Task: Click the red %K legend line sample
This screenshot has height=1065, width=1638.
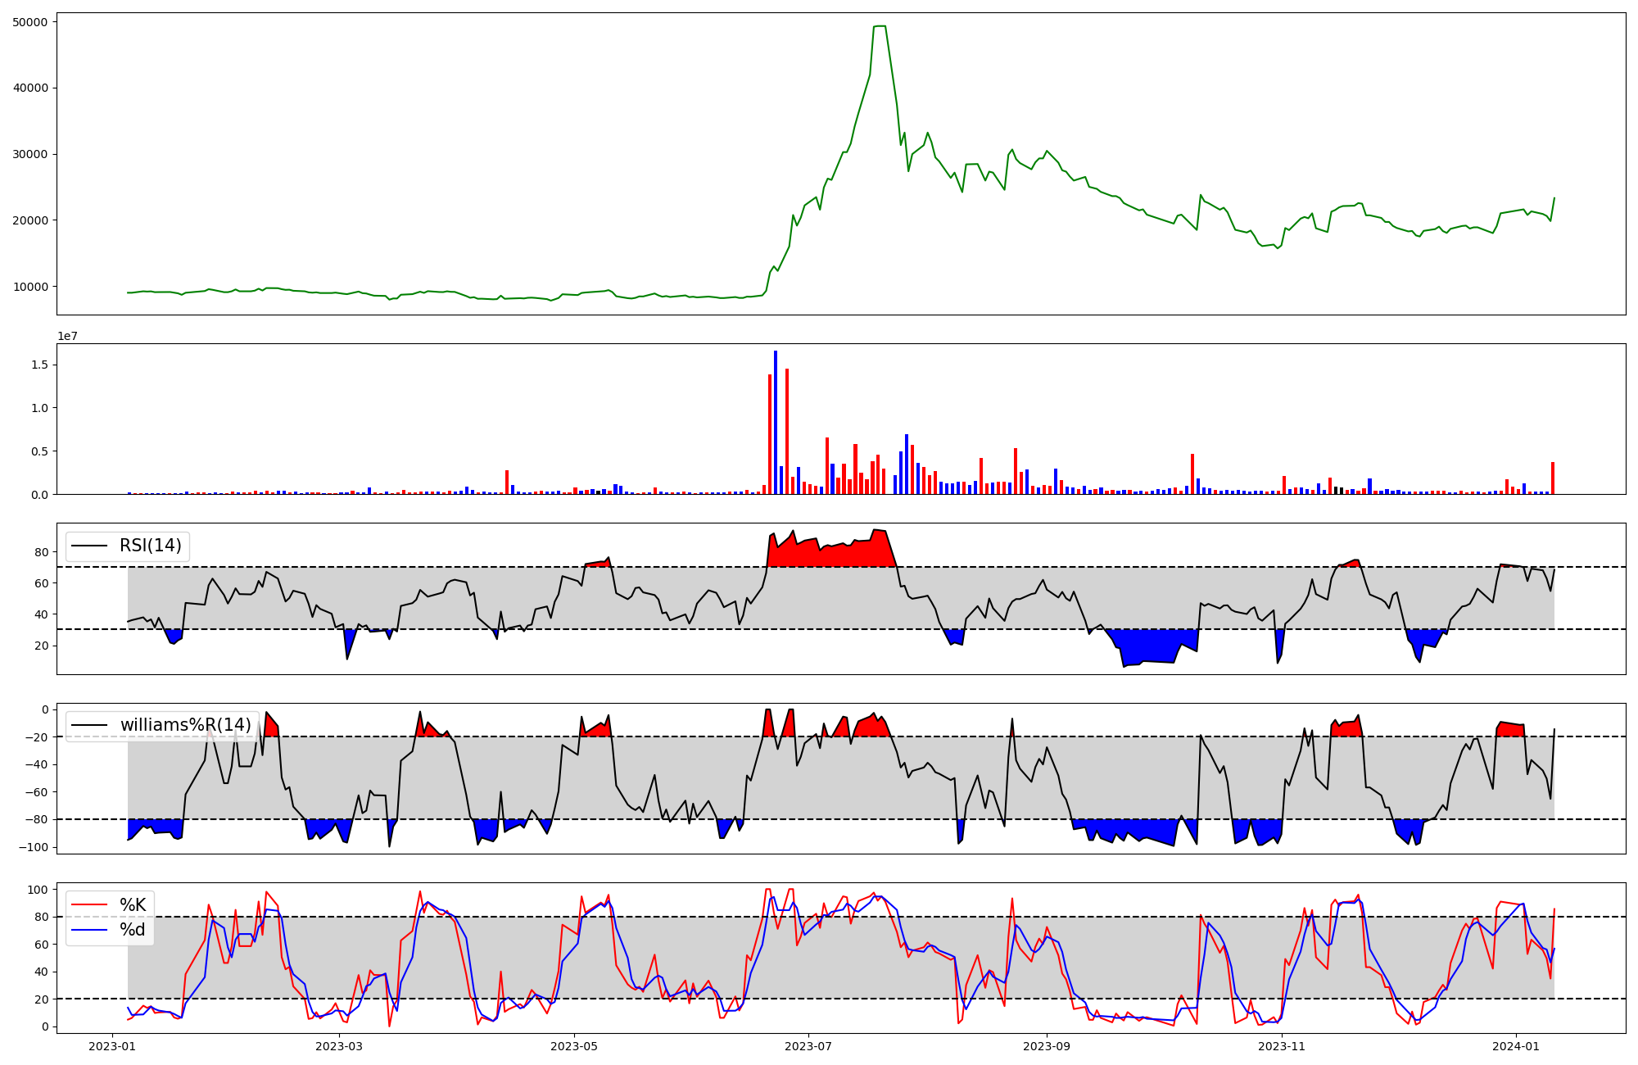Action: click(90, 905)
